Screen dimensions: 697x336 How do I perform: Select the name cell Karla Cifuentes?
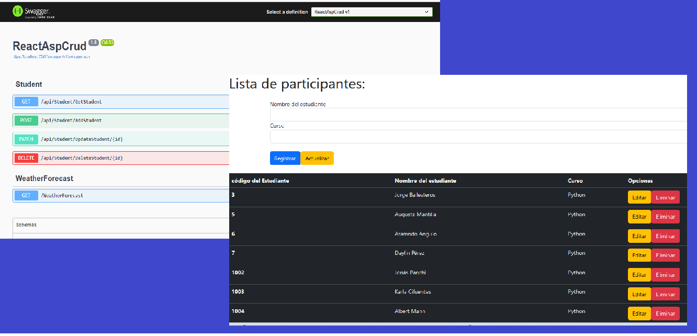point(413,292)
